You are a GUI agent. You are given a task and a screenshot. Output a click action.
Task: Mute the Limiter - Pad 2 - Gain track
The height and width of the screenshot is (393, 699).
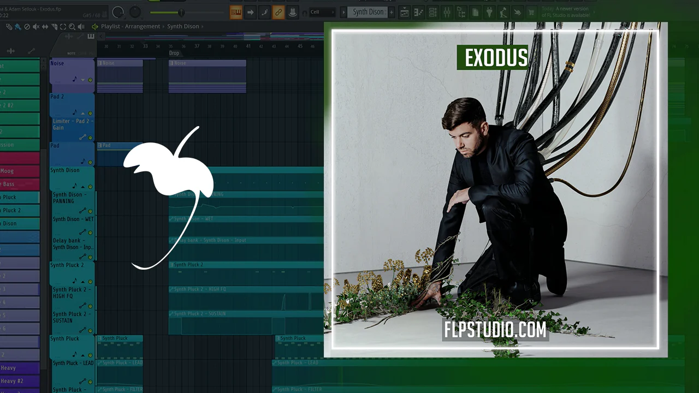[x=90, y=138]
